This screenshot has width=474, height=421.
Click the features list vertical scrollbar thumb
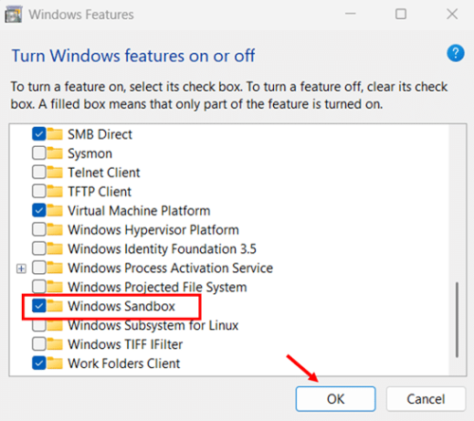(457, 320)
